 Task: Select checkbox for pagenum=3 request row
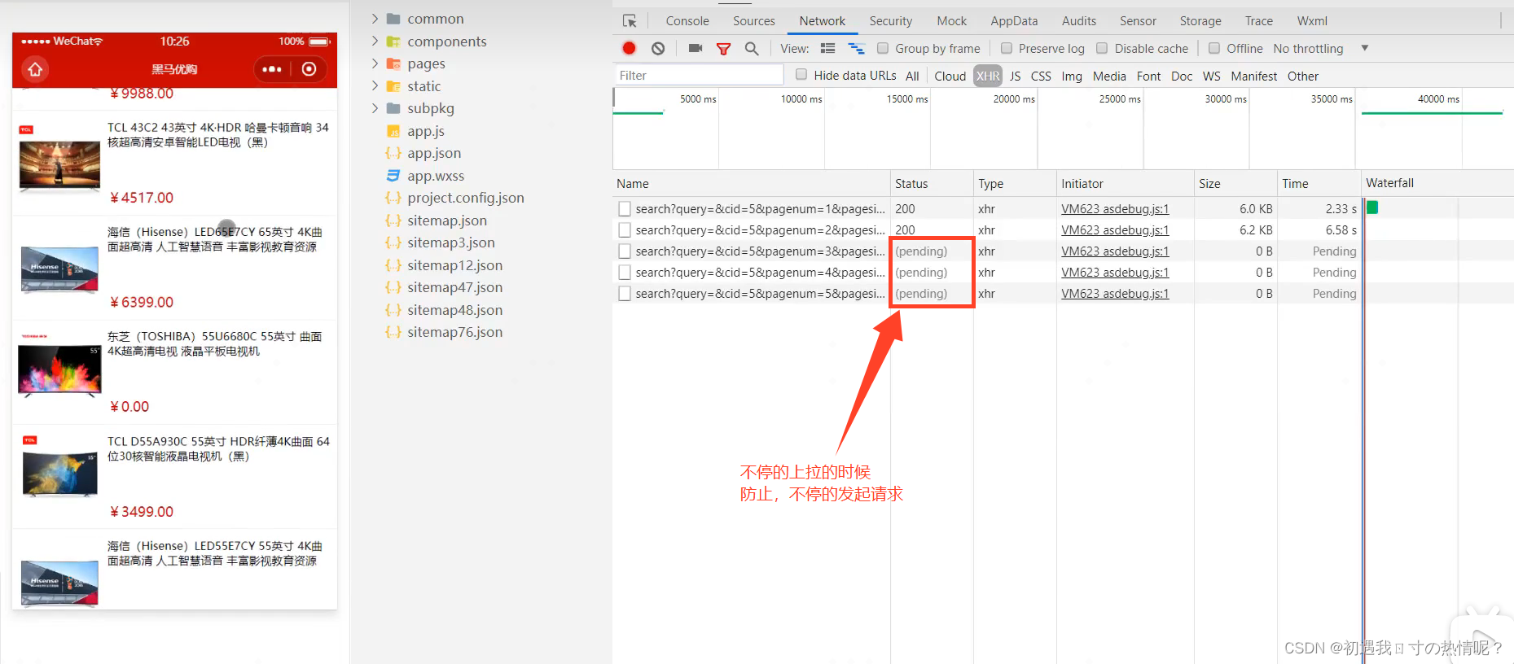click(625, 251)
